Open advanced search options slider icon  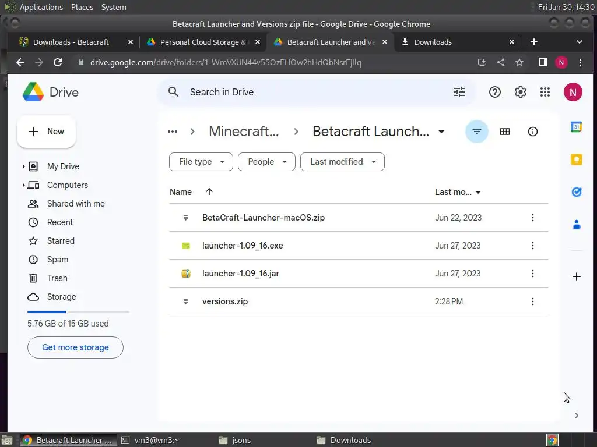(x=459, y=92)
